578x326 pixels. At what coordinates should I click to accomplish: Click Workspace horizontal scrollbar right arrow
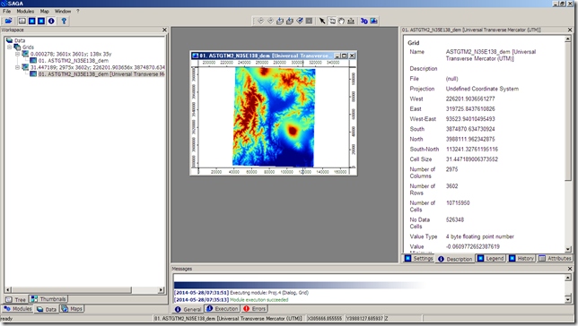(161, 290)
